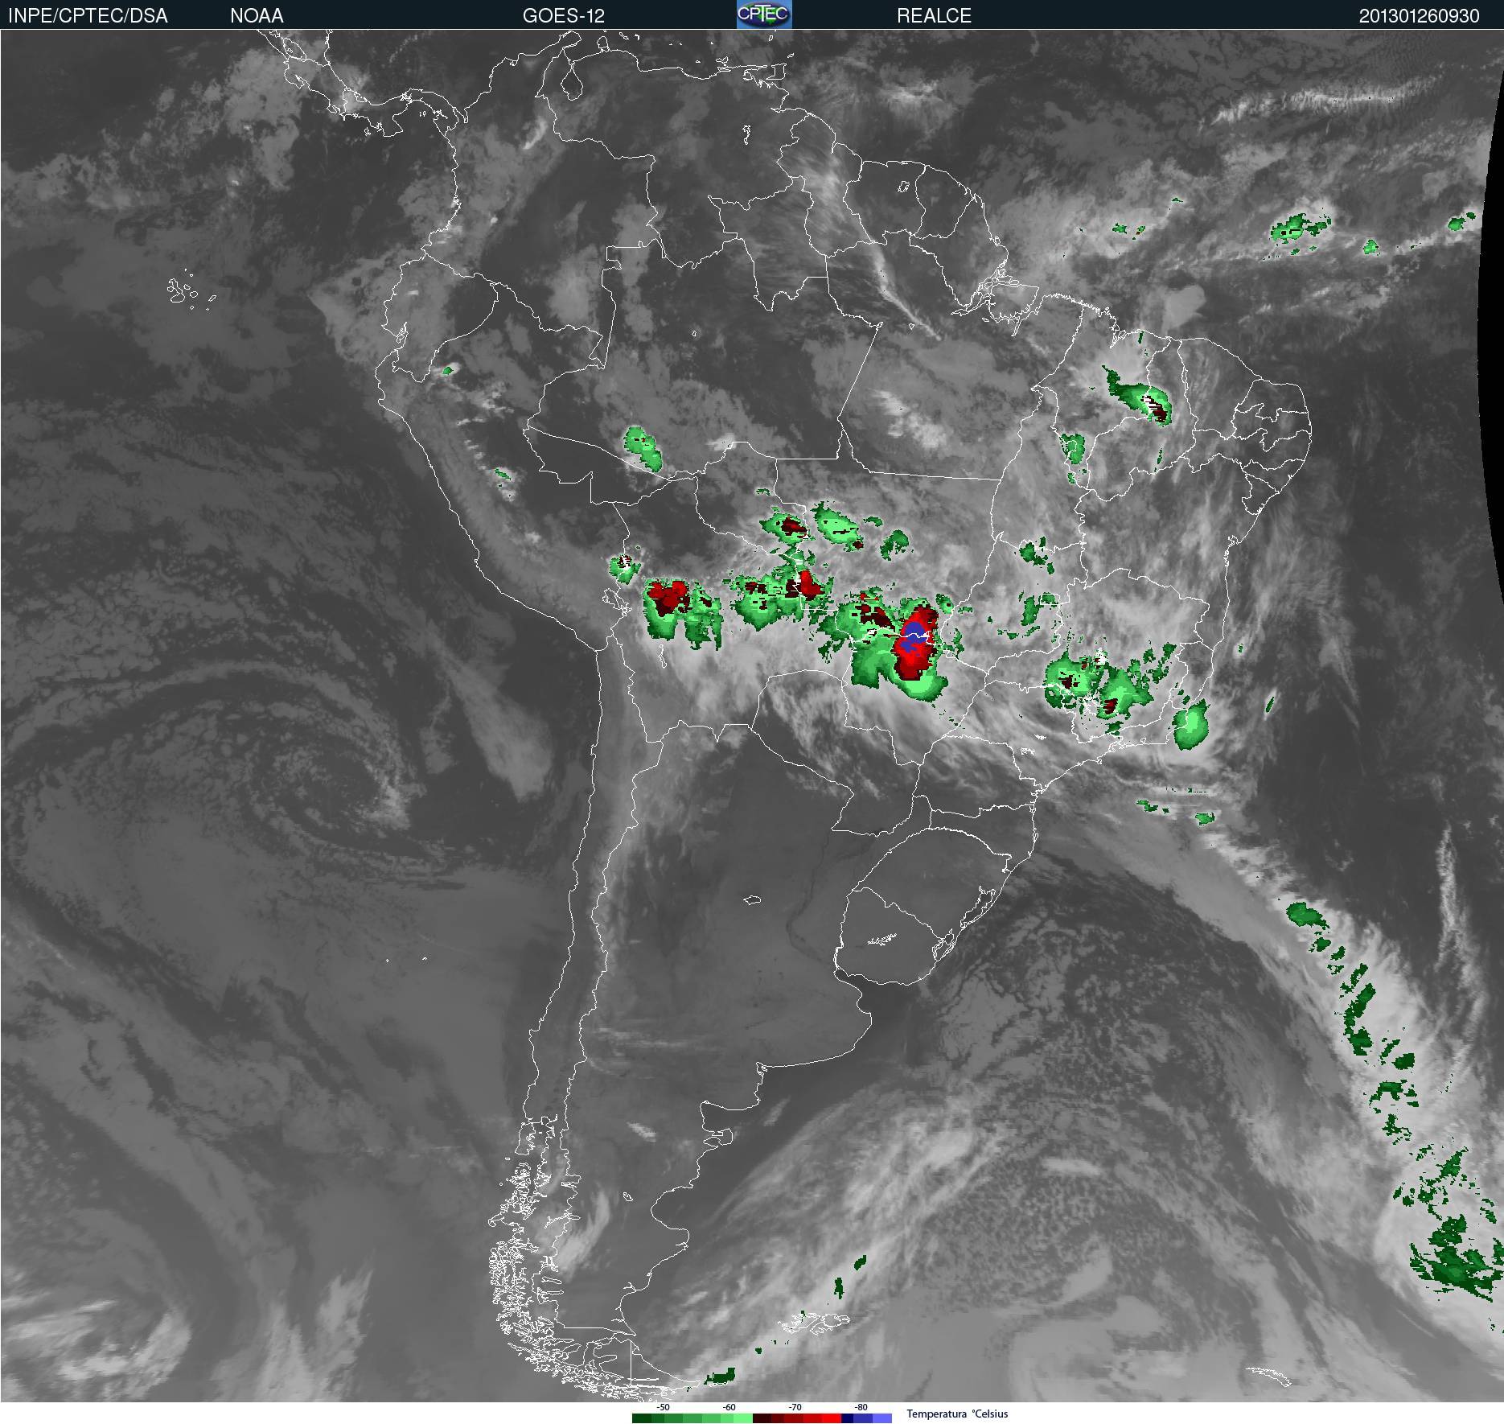Click the Temperatura °Celsius legend label
This screenshot has height=1424, width=1504.
tap(957, 1414)
